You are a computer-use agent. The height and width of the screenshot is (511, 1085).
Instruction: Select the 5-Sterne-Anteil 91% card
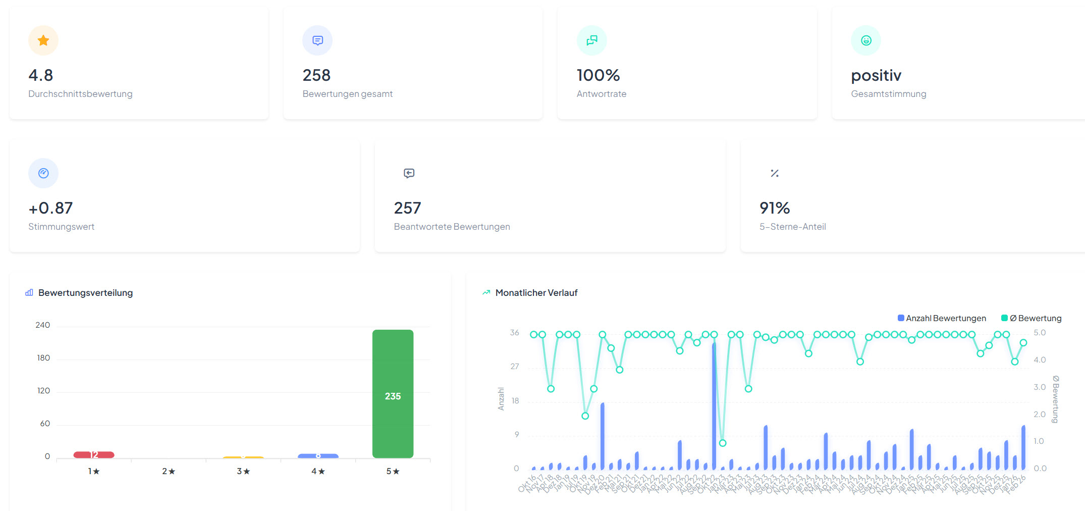click(912, 196)
